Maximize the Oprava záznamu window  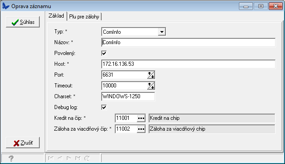(x=261, y=6)
